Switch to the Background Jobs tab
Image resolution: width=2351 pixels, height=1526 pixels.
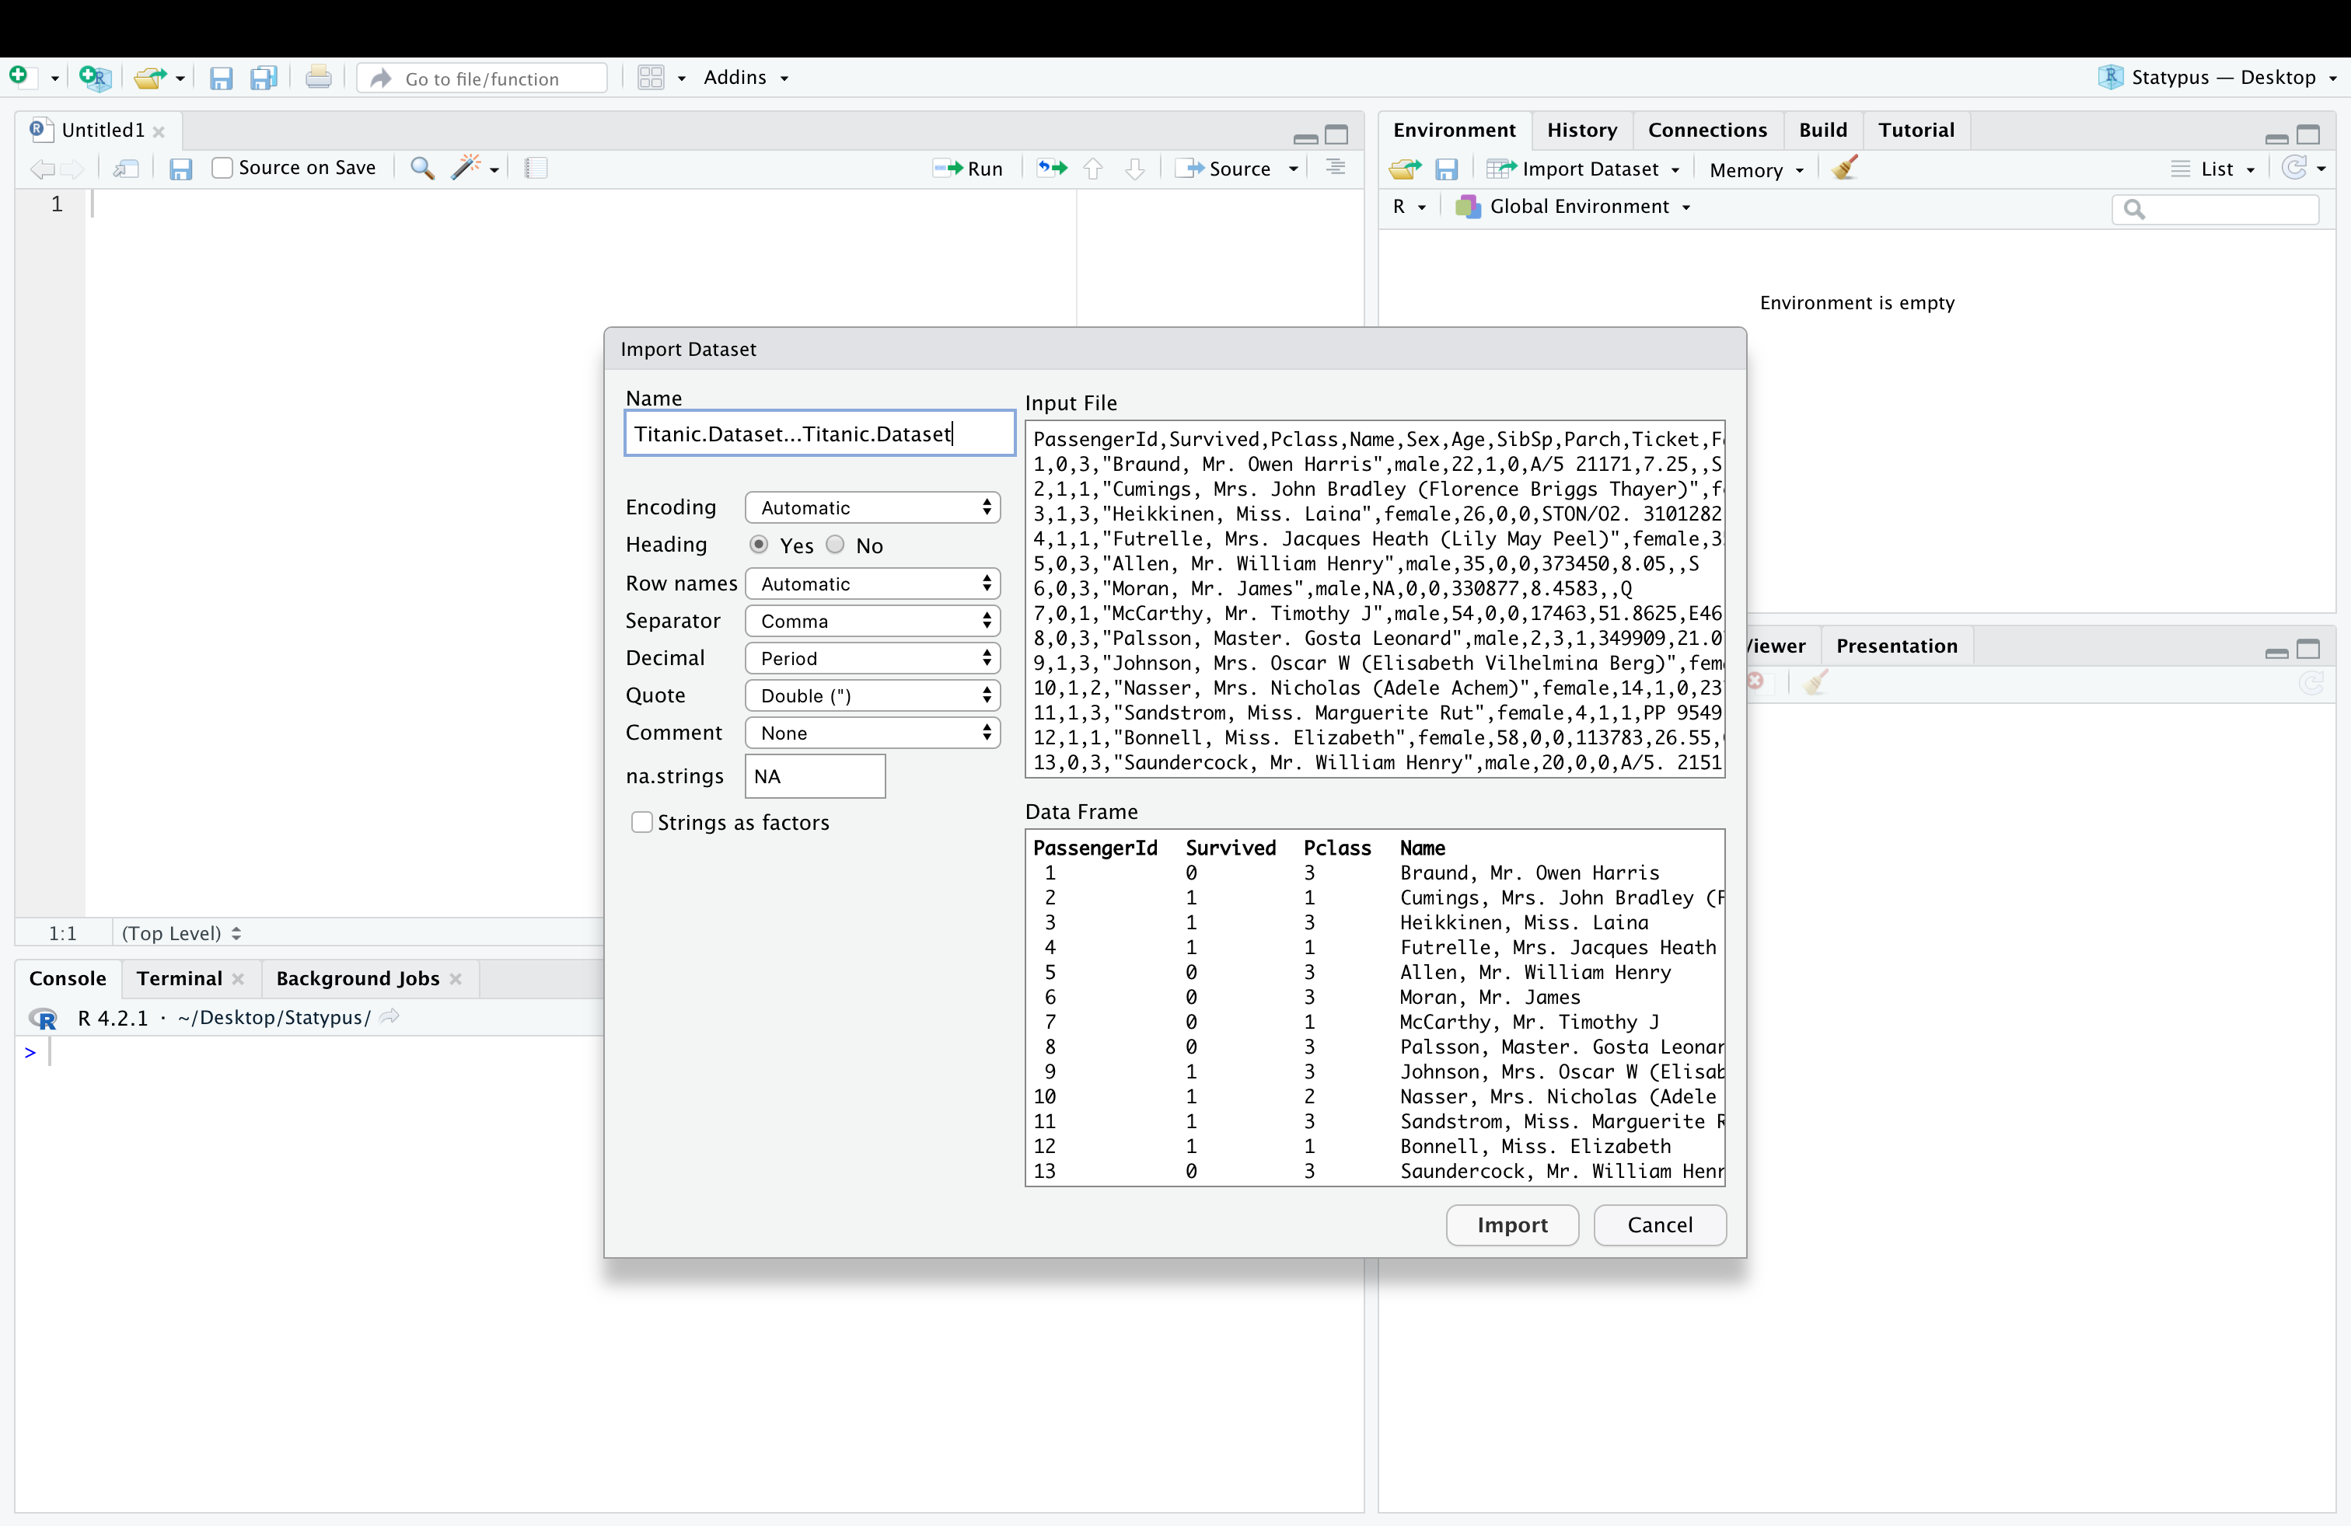pos(358,978)
